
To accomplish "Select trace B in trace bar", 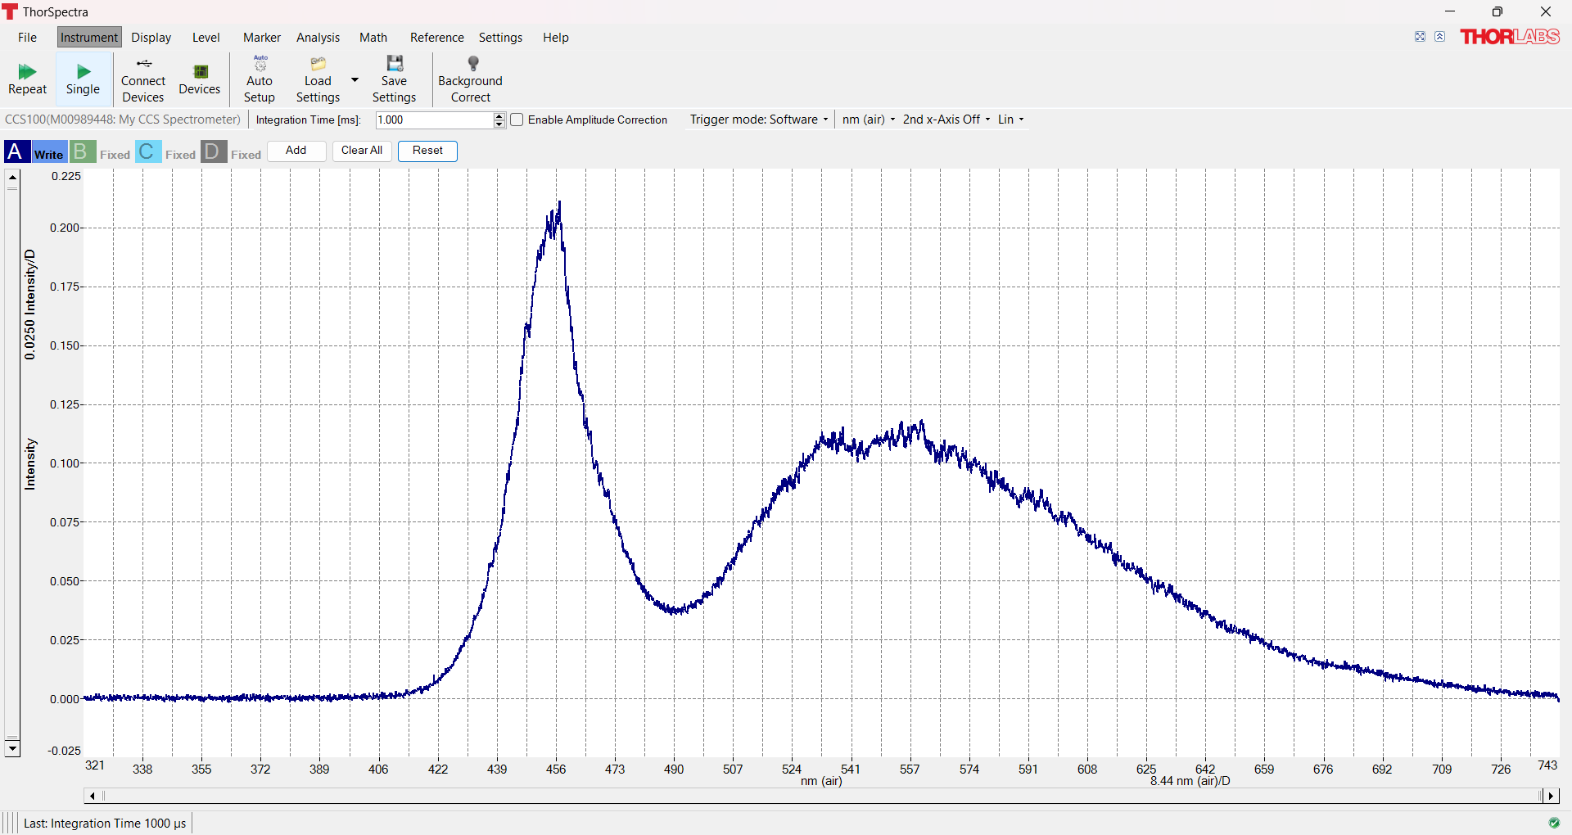I will point(82,152).
